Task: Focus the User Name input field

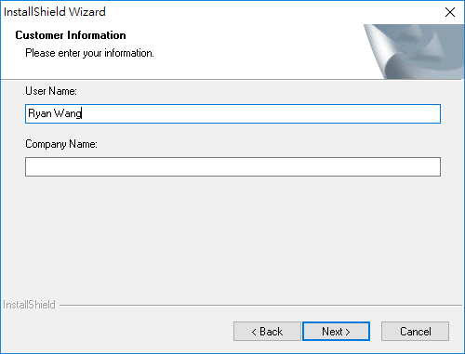Action: point(232,113)
